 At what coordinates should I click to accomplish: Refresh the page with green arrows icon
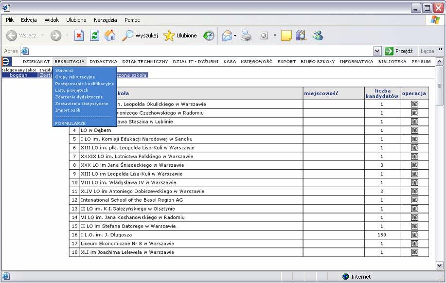coord(94,35)
